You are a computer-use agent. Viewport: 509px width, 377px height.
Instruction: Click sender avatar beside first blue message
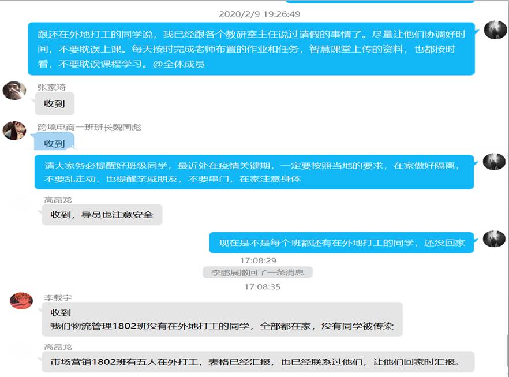pos(495,29)
